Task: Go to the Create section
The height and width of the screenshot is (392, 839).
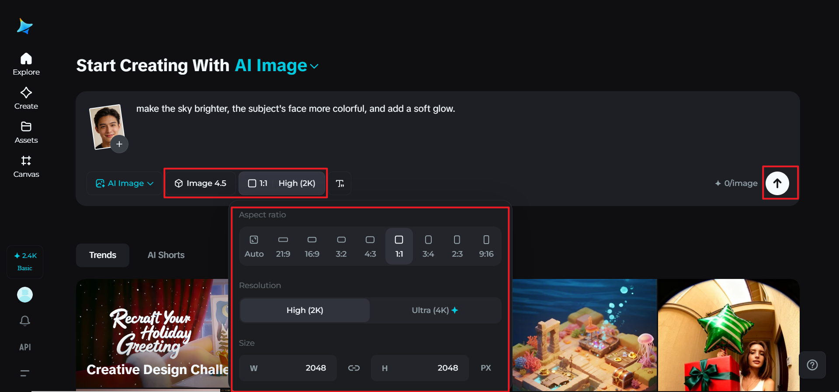Action: [26, 98]
